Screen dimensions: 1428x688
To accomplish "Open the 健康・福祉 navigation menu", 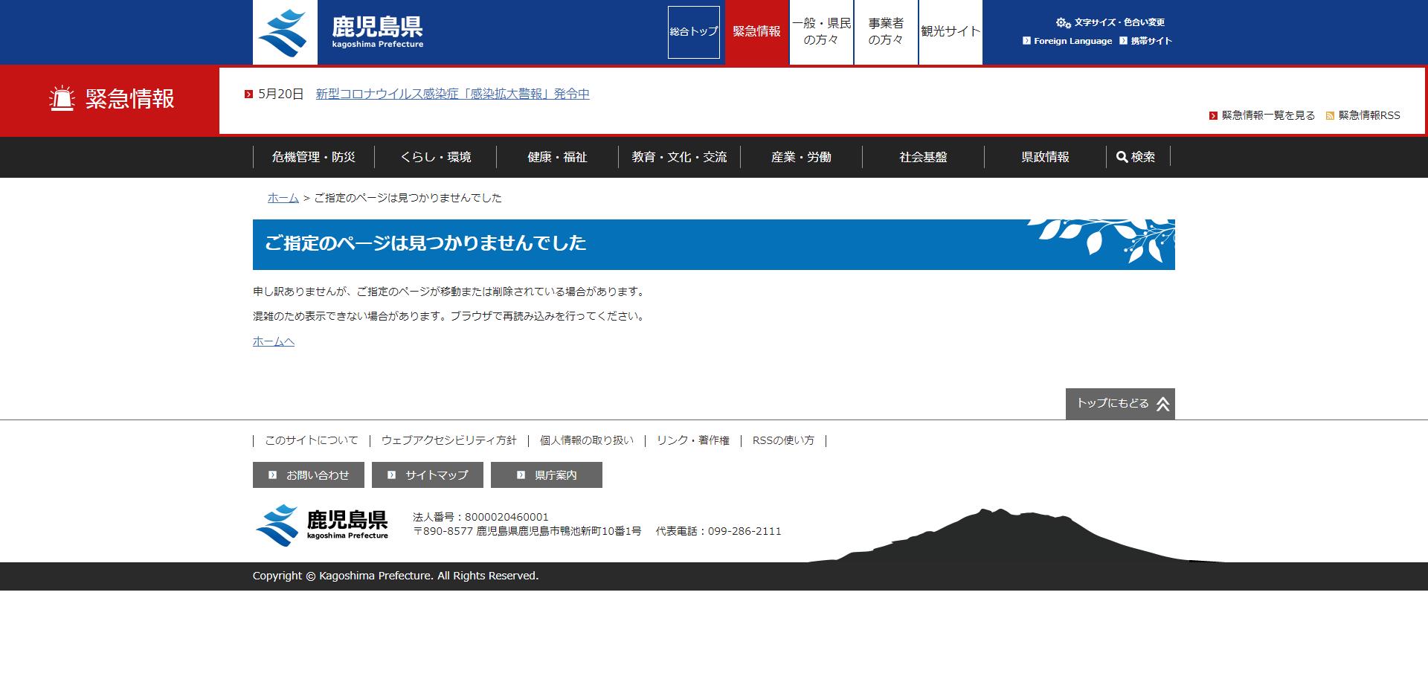I will point(556,157).
